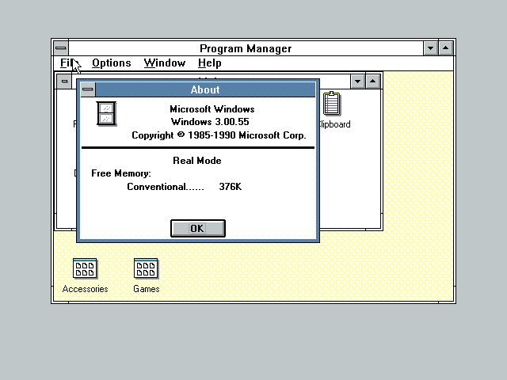Click the 'Free Memory:' label
This screenshot has height=380, width=507.
(121, 173)
